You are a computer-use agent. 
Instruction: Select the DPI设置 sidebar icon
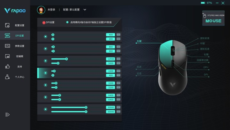[7, 36]
